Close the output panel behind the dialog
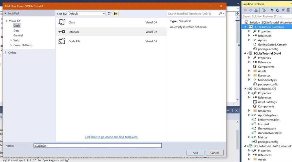The height and width of the screenshot is (162, 292). click(236, 111)
